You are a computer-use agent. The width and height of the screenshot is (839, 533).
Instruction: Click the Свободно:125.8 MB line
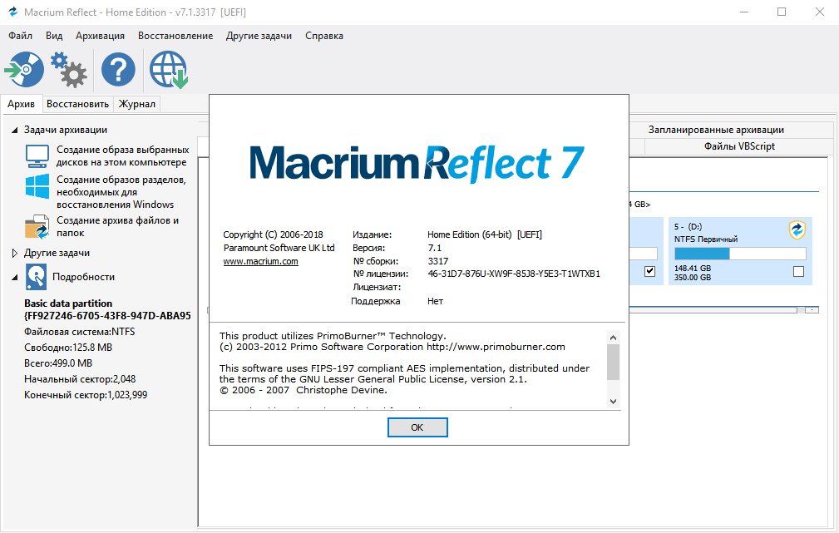(x=68, y=348)
